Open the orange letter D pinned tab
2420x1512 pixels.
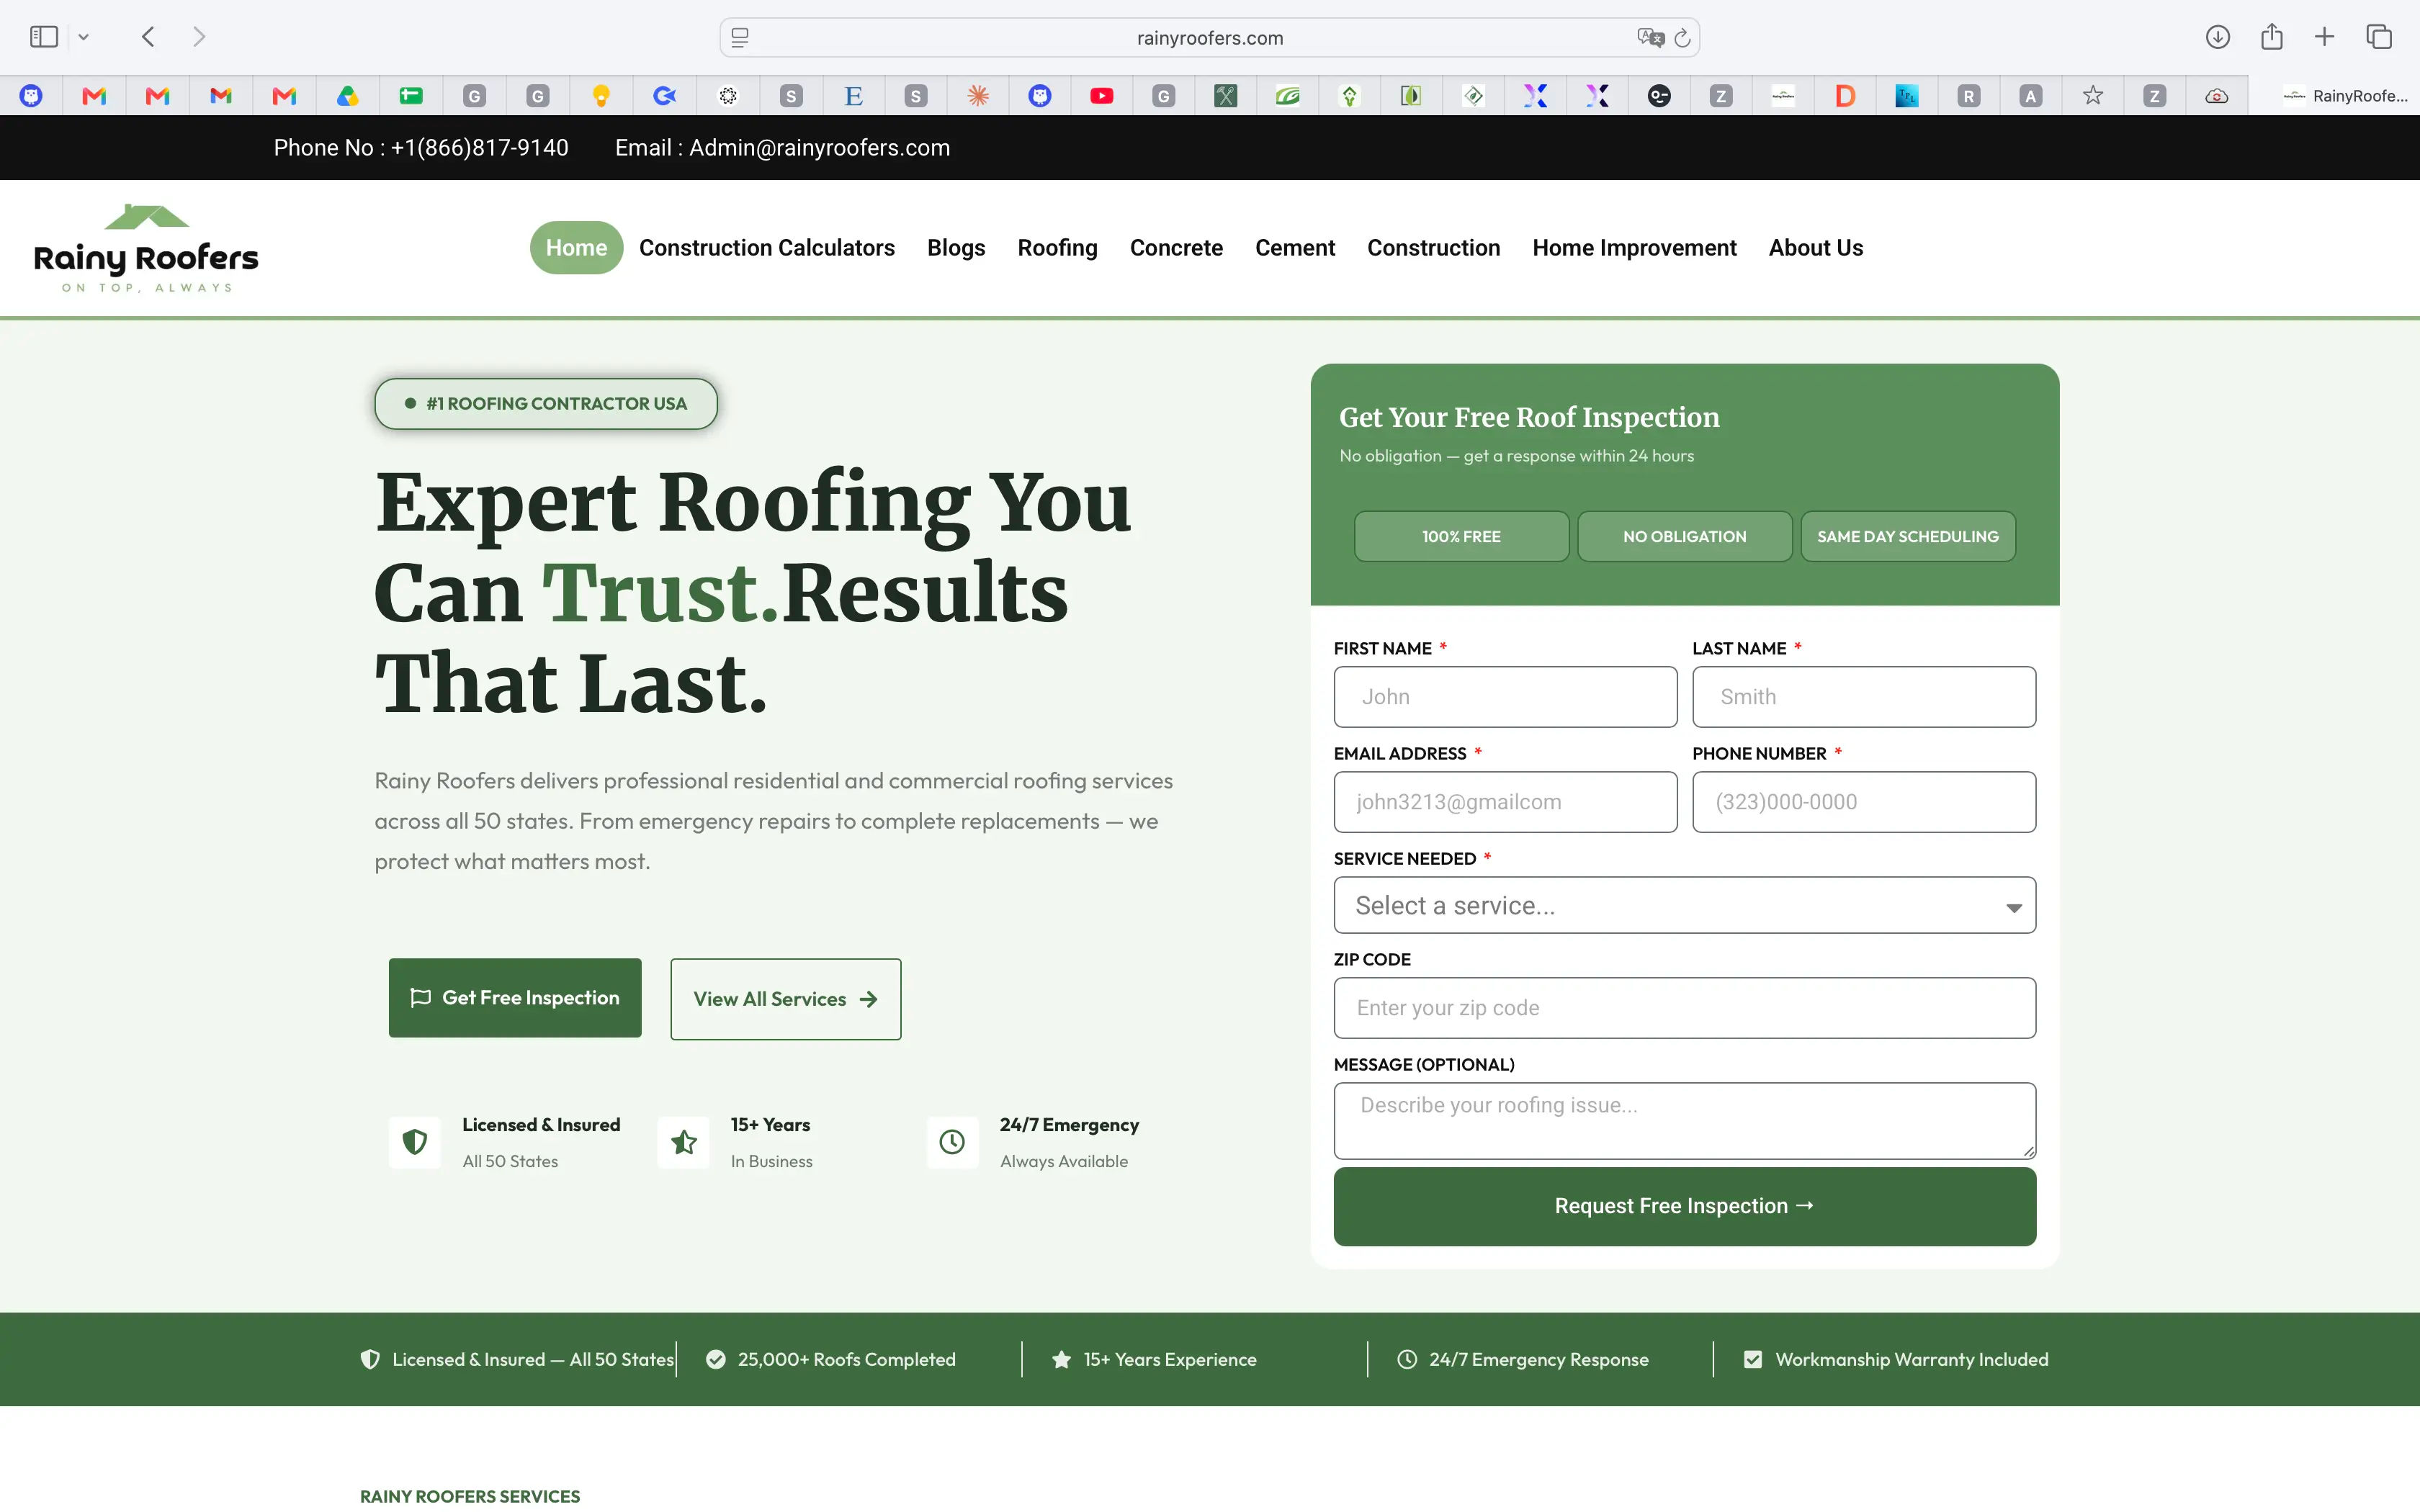1845,96
